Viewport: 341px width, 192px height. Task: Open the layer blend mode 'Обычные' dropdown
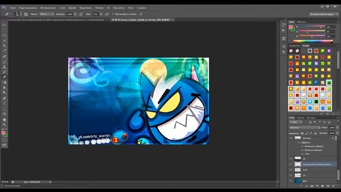[304, 127]
